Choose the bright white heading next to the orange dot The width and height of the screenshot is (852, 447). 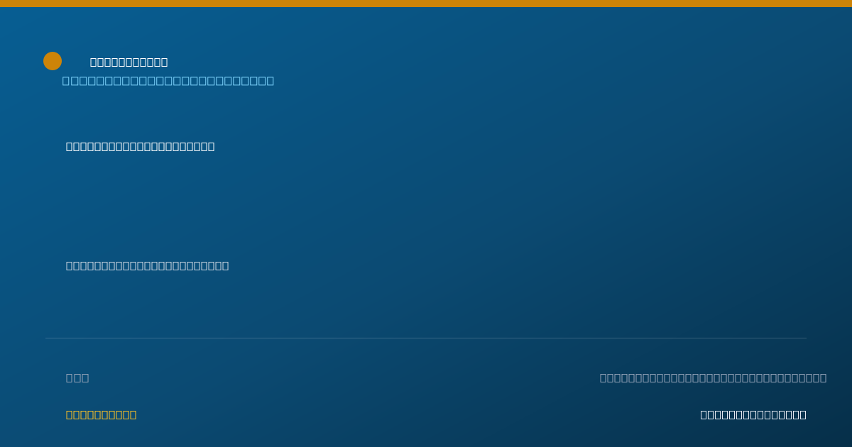pos(129,62)
